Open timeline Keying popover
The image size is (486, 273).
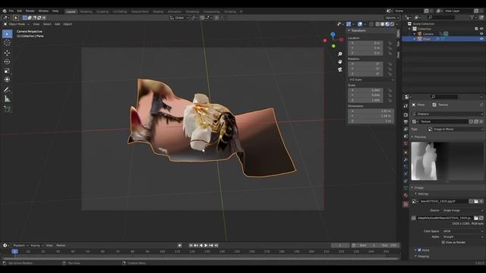pos(36,246)
